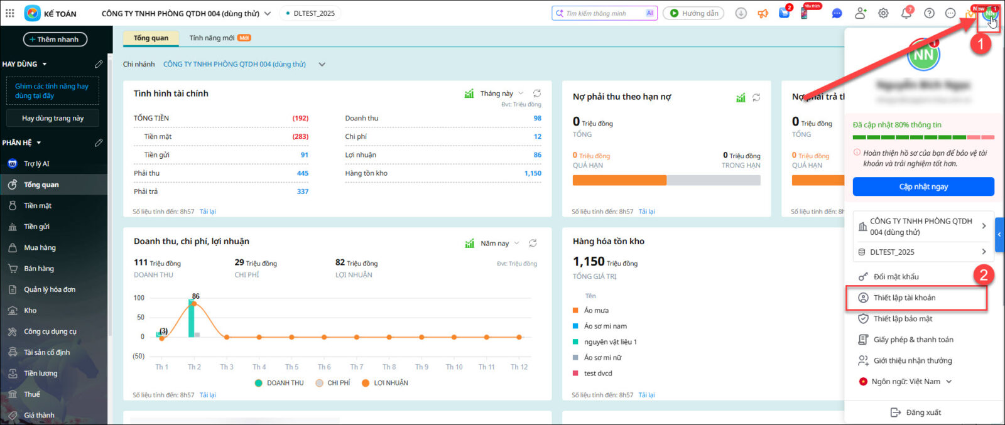Click the help question mark icon

(929, 13)
